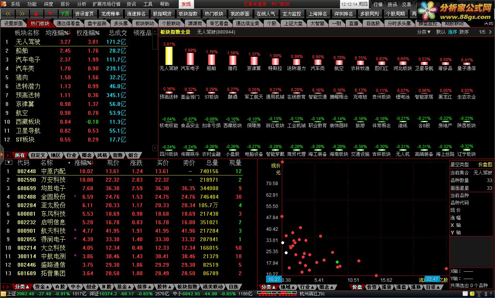495x298 pixels.
Task: Click the 风格 filter tab below sector list
Action: [102, 155]
